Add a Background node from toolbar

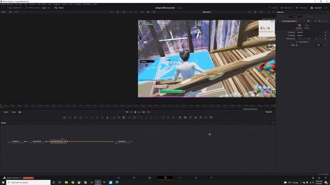65,118
